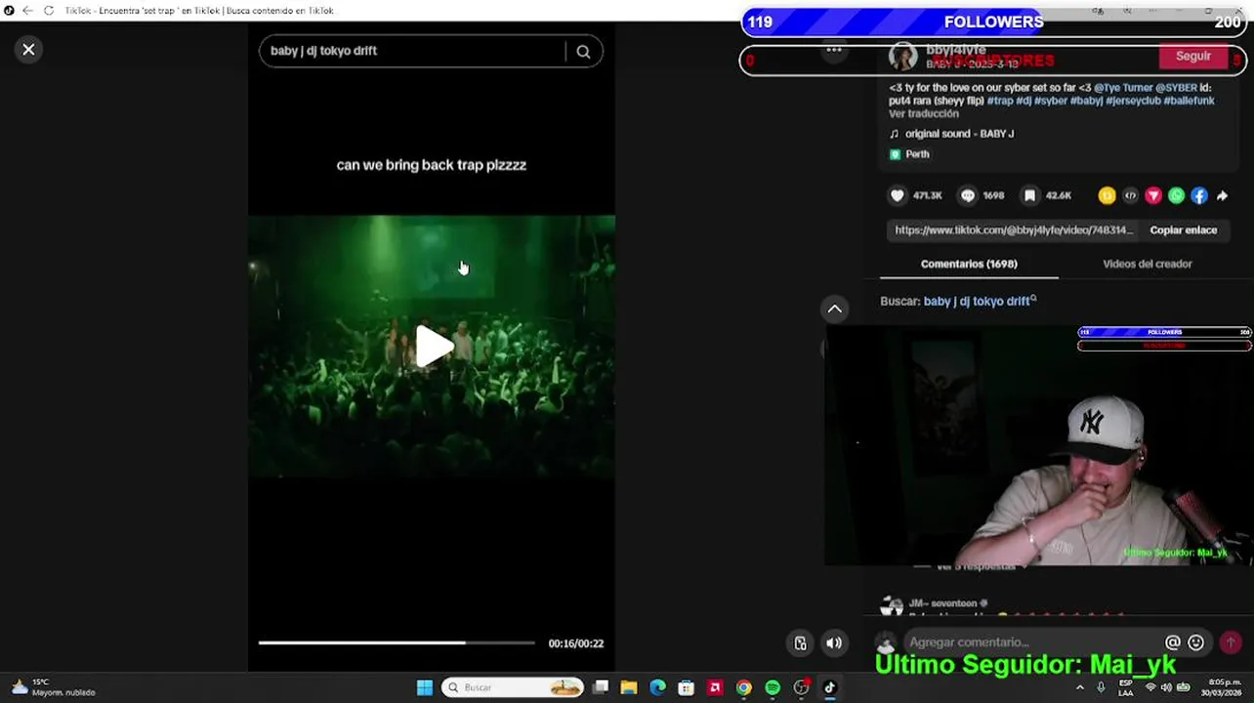Open Google Chrome from the taskbar
This screenshot has height=703, width=1254.
[743, 687]
